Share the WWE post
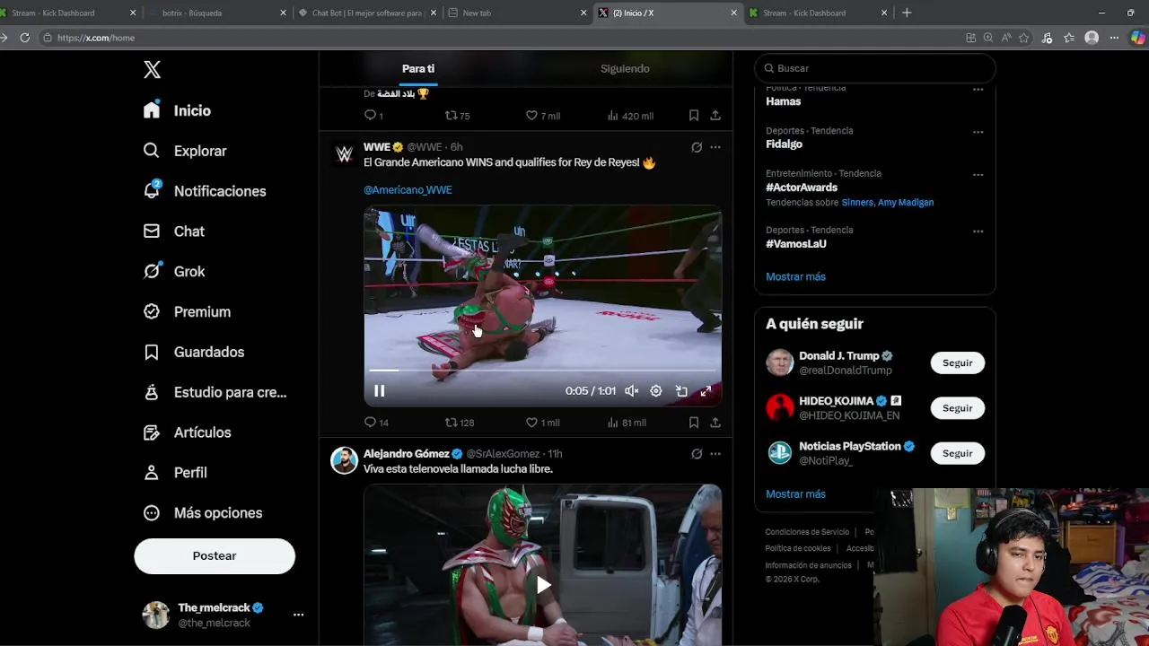The height and width of the screenshot is (646, 1149). point(715,423)
